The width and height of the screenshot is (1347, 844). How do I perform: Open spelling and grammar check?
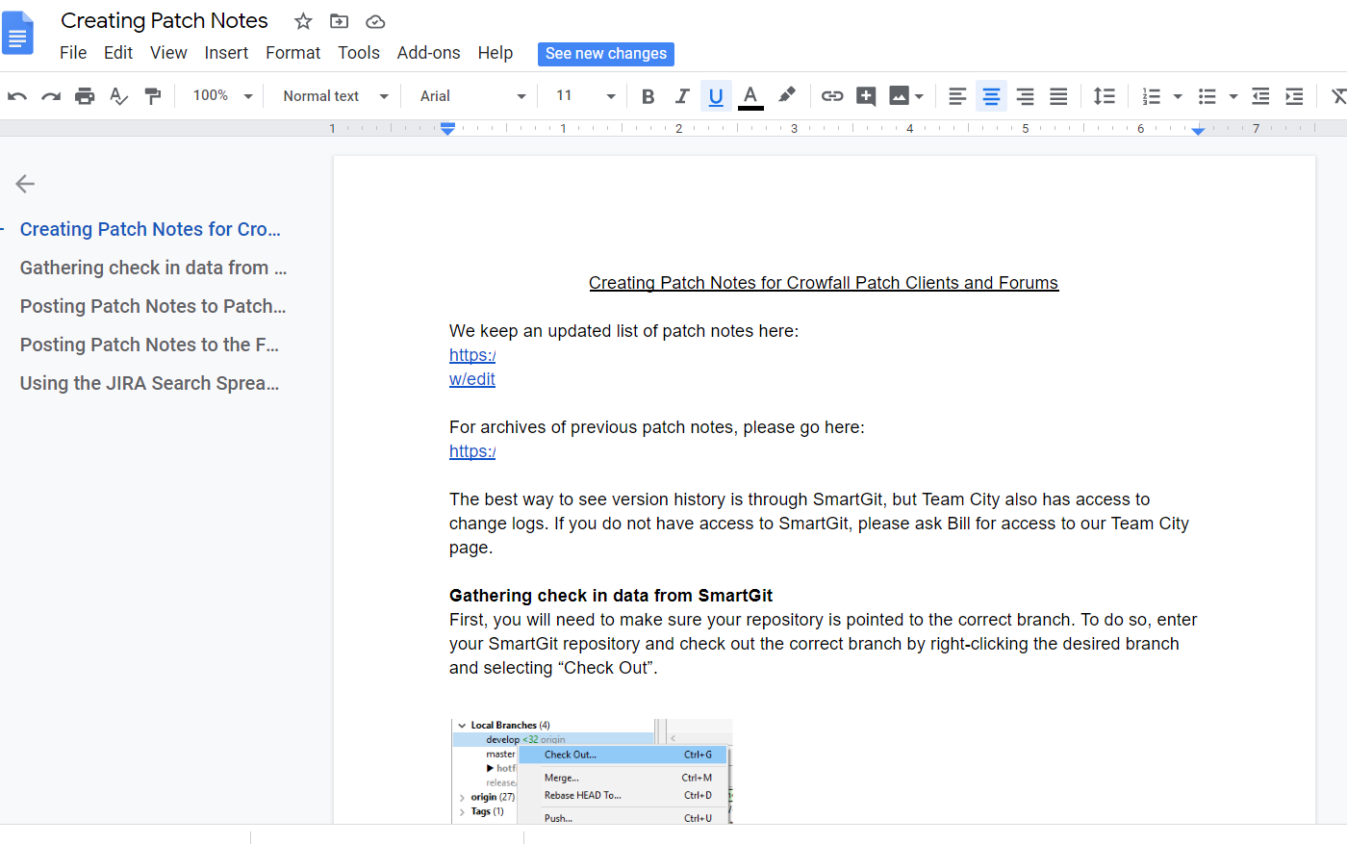pos(118,95)
